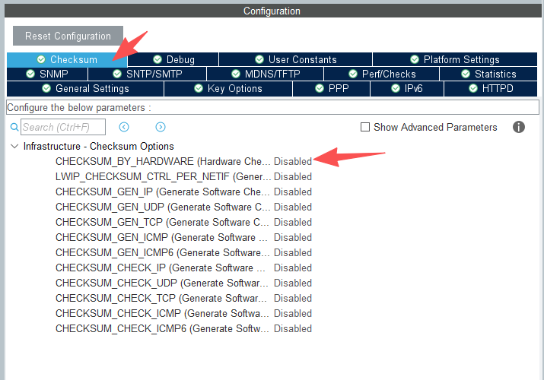Focus the Search (Ctrl+F) field
Image resolution: width=544 pixels, height=380 pixels.
pos(62,128)
